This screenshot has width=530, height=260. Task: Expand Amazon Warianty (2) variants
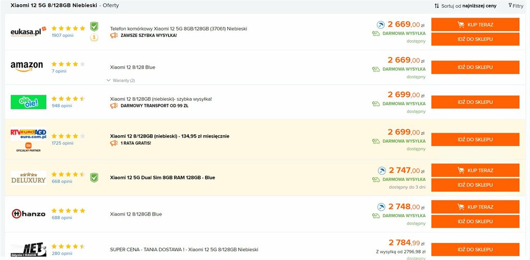(x=121, y=80)
